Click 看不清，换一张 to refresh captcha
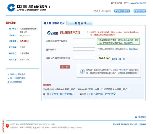The height and width of the screenshot is (134, 153). pos(118,59)
